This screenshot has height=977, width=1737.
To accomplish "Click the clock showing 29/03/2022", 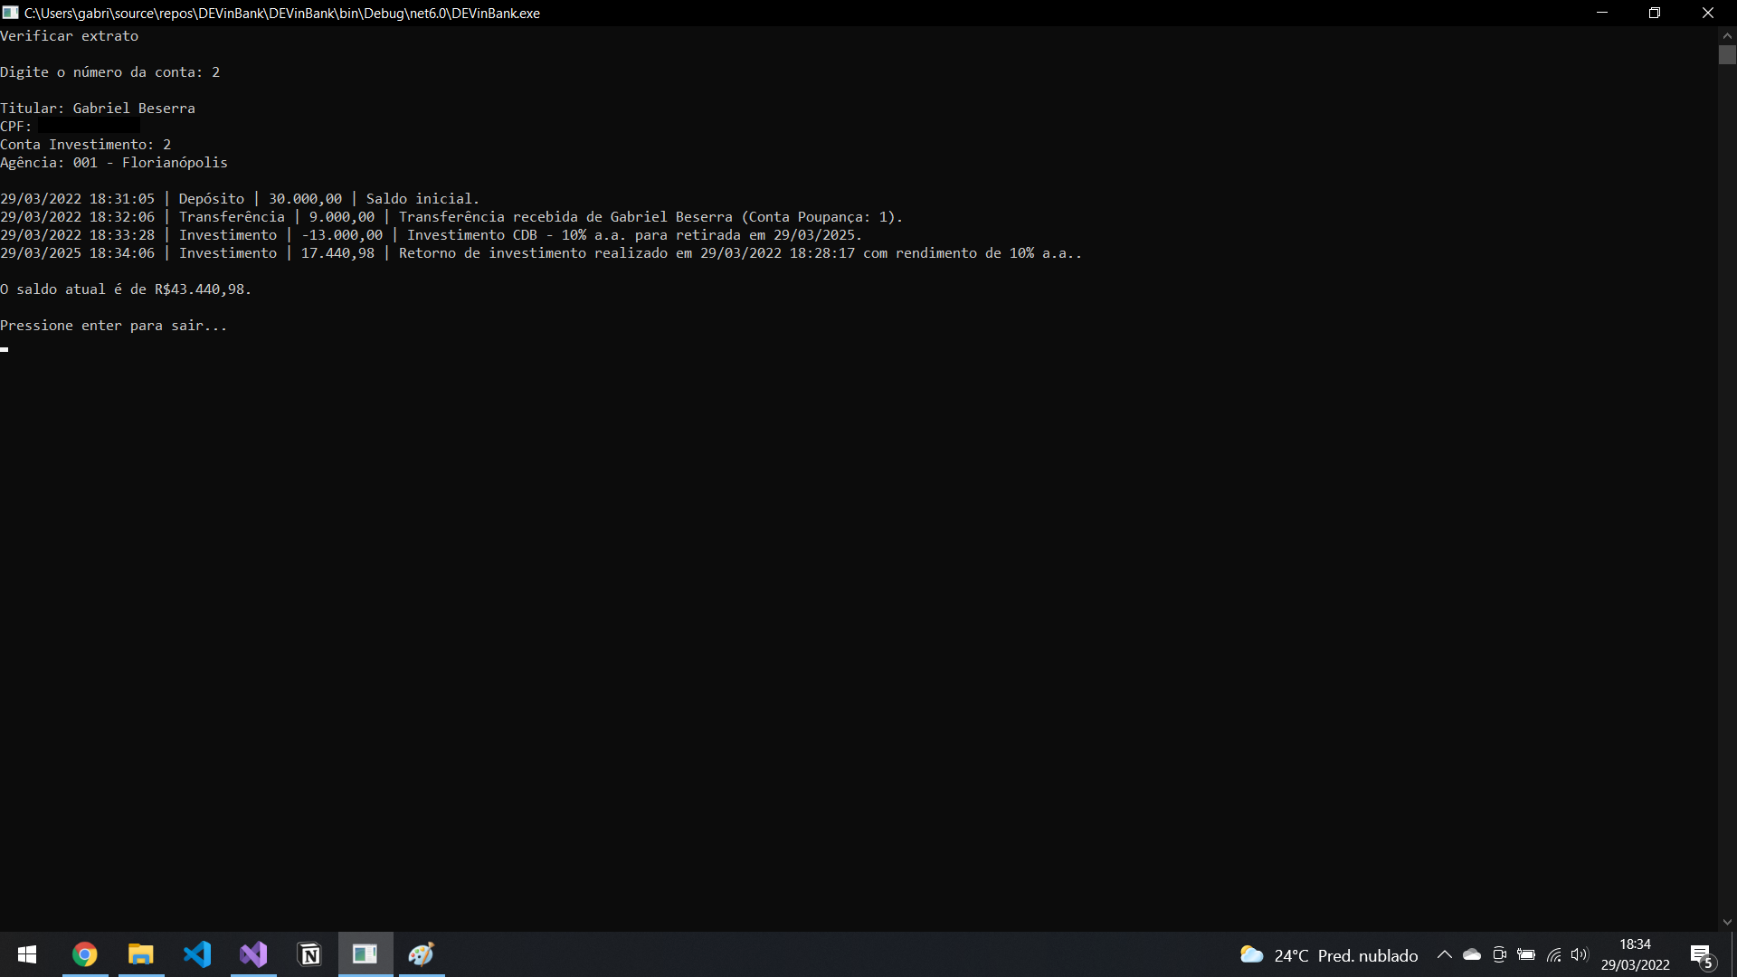I will pyautogui.click(x=1636, y=954).
